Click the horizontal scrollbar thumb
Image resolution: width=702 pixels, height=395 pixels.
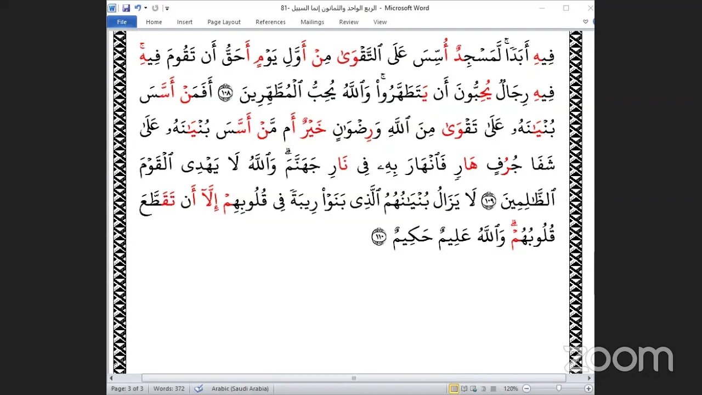354,378
